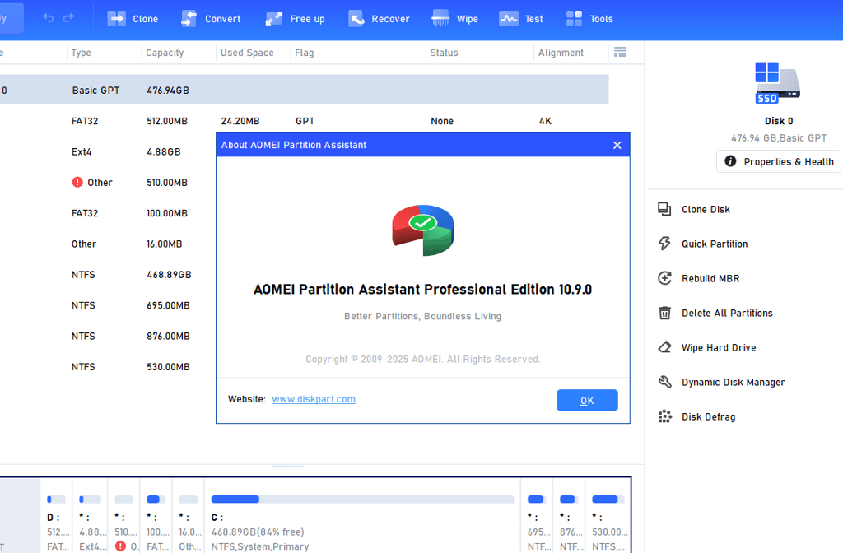Click the AOMEI logo in About dialog
This screenshot has width=843, height=553.
423,230
